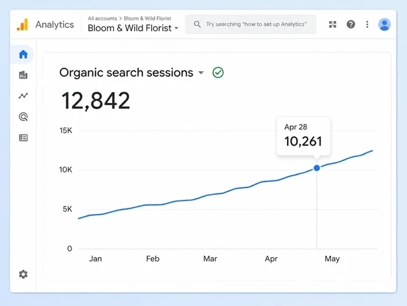Click the Jan label on the x-axis
The height and width of the screenshot is (306, 407).
[x=96, y=259]
